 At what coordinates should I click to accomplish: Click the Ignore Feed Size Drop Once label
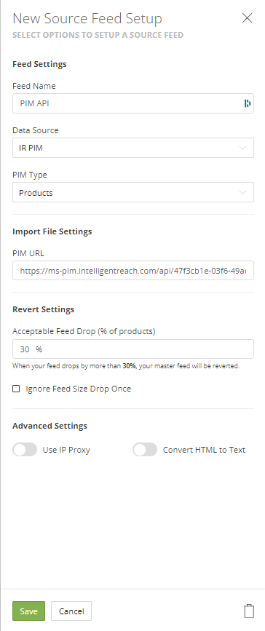click(x=78, y=389)
